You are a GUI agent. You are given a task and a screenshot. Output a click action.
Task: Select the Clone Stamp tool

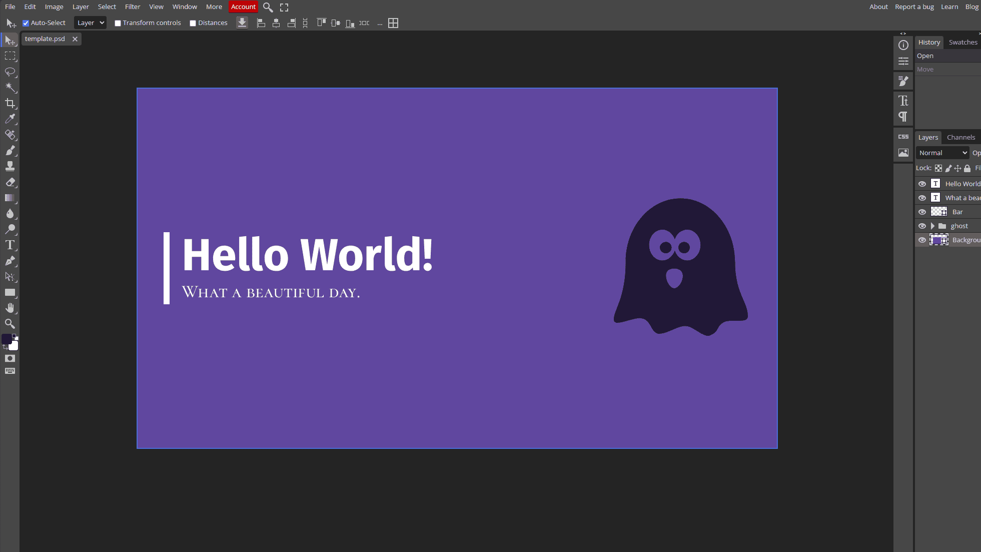pyautogui.click(x=10, y=166)
